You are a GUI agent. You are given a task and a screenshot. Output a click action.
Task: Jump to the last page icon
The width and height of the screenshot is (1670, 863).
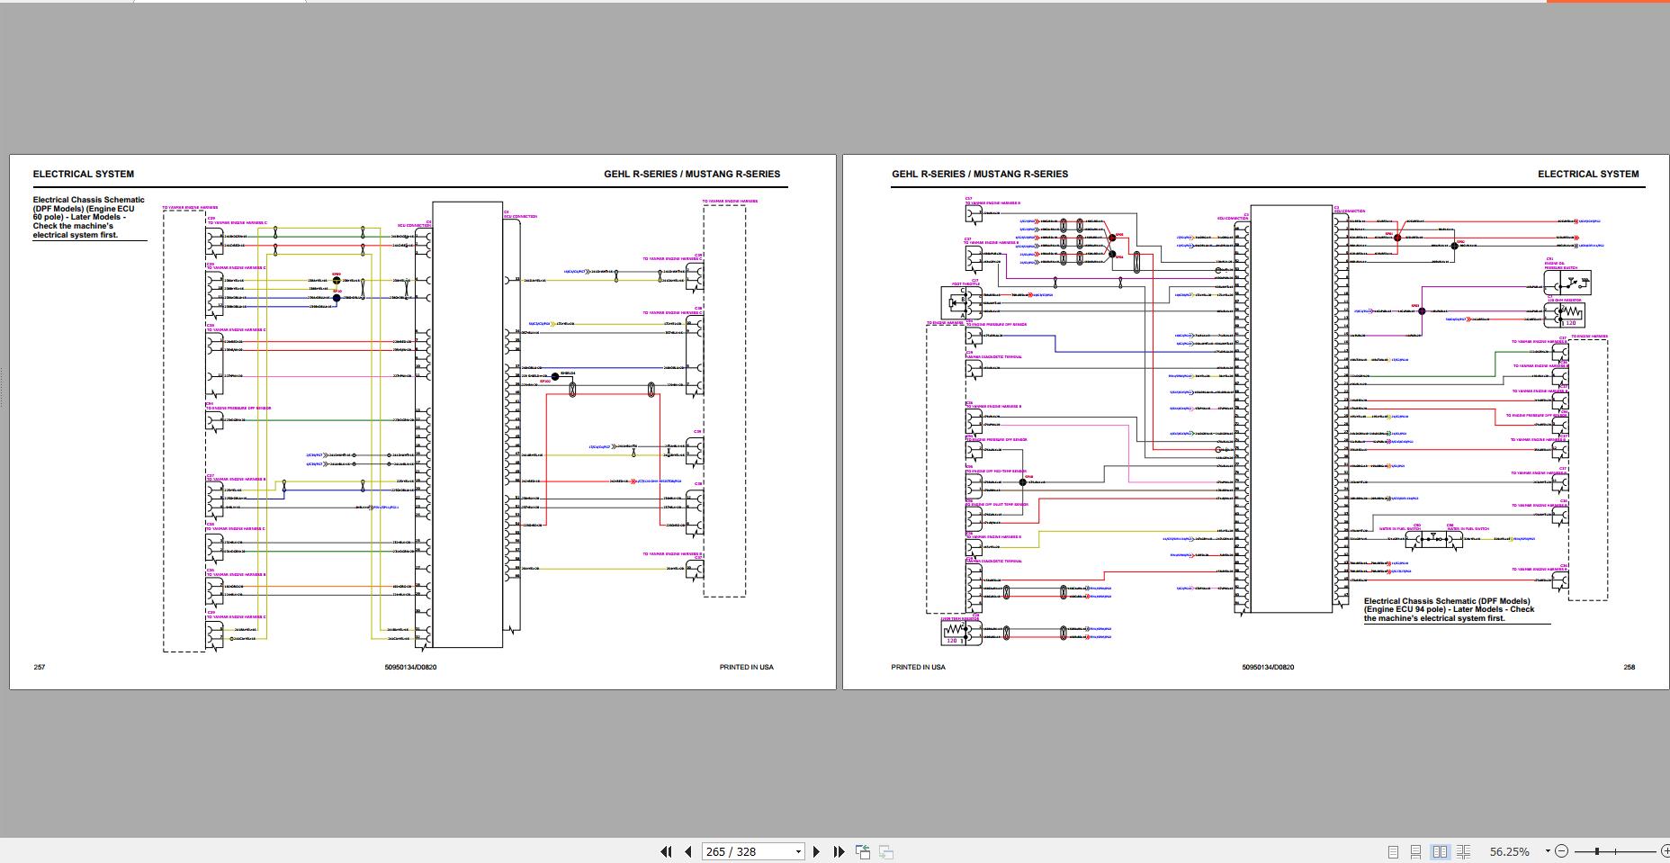click(839, 851)
